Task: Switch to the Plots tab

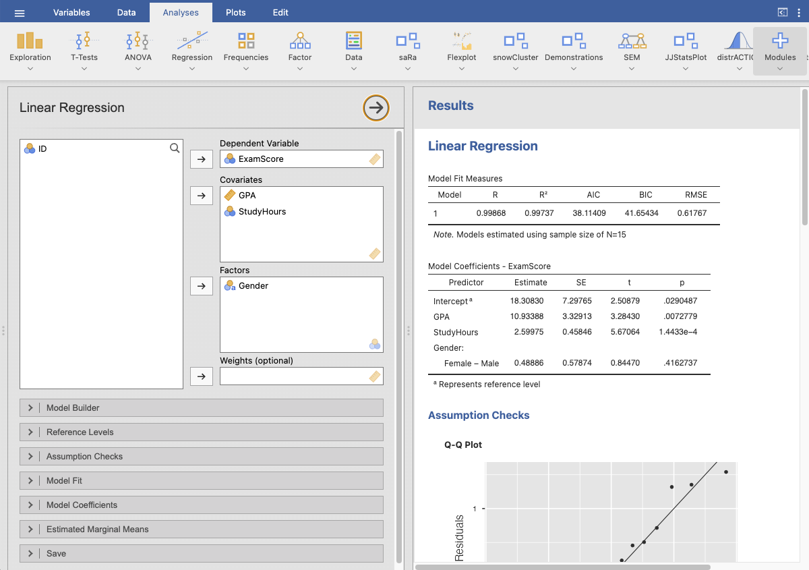Action: (x=236, y=13)
